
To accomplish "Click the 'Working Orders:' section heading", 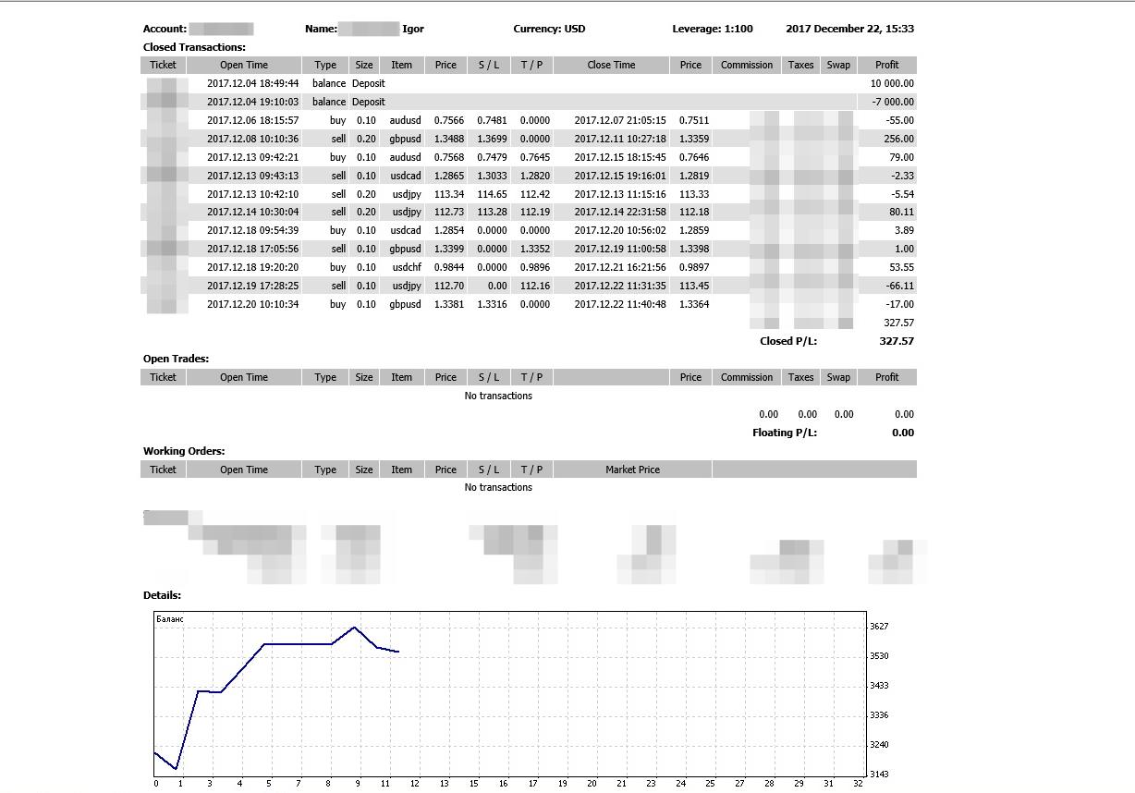I will (184, 451).
